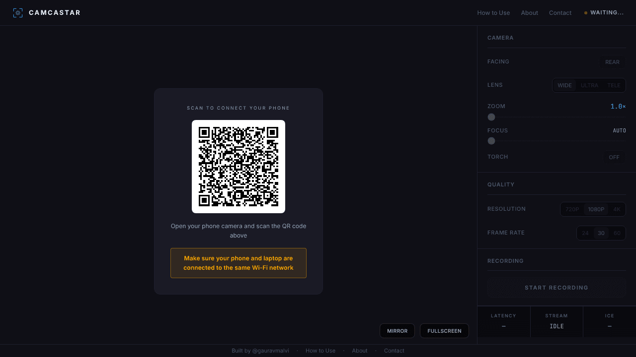
Task: Open Contact footer link
Action: [394, 351]
